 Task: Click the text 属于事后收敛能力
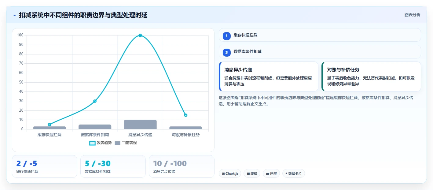tap(344, 78)
